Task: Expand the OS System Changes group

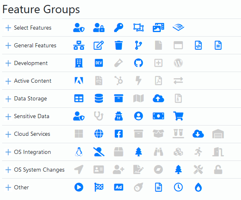Action: click(x=8, y=170)
